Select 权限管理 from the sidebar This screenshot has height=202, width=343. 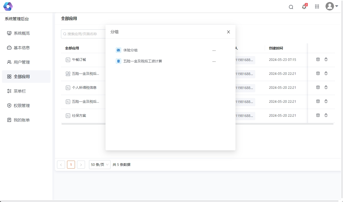click(x=21, y=105)
